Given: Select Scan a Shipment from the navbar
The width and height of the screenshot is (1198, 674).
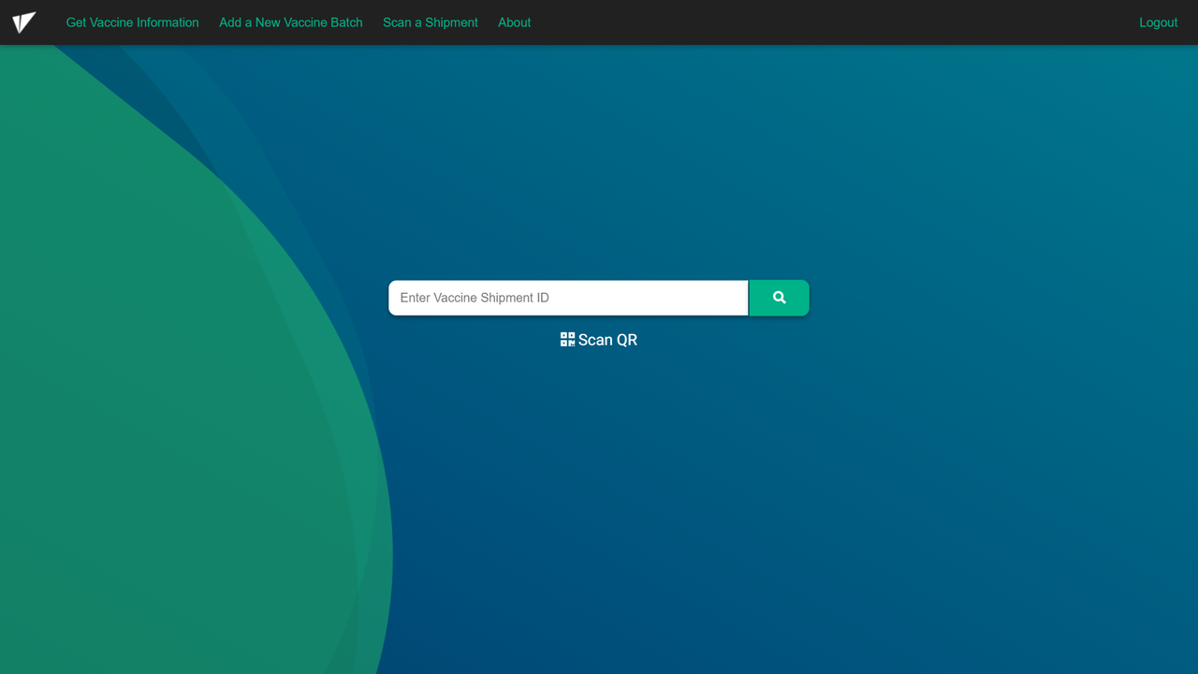Looking at the screenshot, I should click(430, 22).
